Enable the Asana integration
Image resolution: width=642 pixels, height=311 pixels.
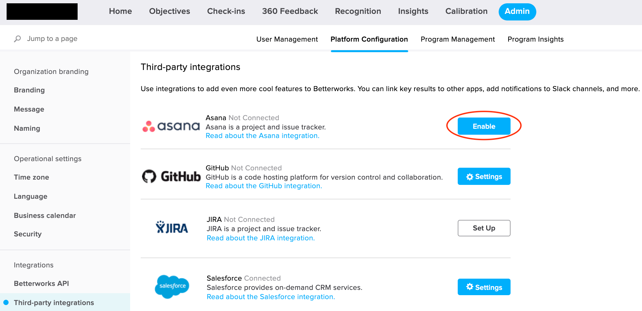pos(484,126)
